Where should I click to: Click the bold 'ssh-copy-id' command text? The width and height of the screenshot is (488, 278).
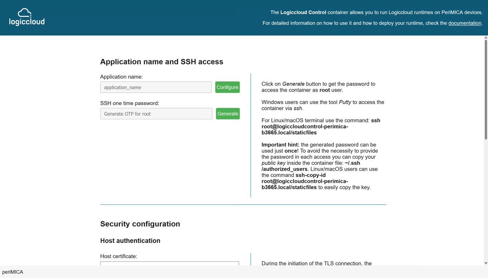[x=310, y=175]
